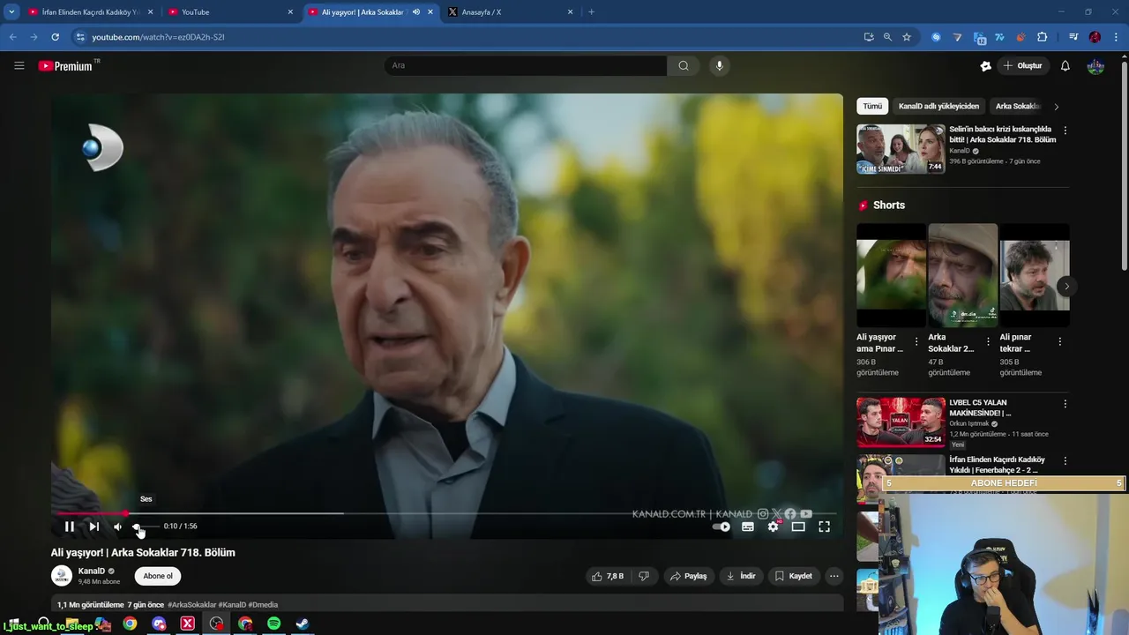The height and width of the screenshot is (635, 1129).
Task: Like the video (7,8 B)
Action: 608,576
